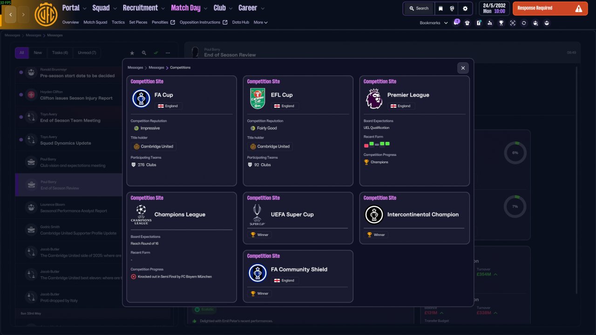Expand the Club menu chevron
The image size is (596, 335).
tap(230, 8)
